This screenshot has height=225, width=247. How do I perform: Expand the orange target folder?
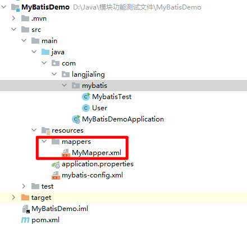tap(13, 198)
